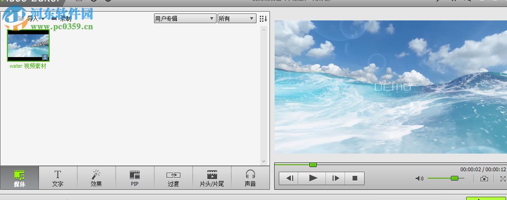Click the sort media icon
Viewport: 507px width, 200px height.
[263, 19]
